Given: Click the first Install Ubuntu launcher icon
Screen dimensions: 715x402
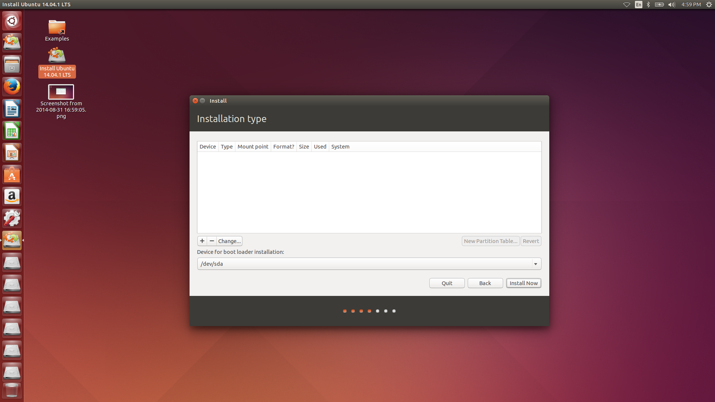Looking at the screenshot, I should point(12,43).
